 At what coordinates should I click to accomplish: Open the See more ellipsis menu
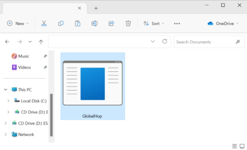click(x=177, y=24)
